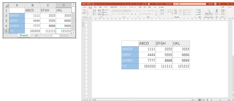Expand the セクション section dropdown
This screenshot has width=234, height=101.
click(x=106, y=15)
